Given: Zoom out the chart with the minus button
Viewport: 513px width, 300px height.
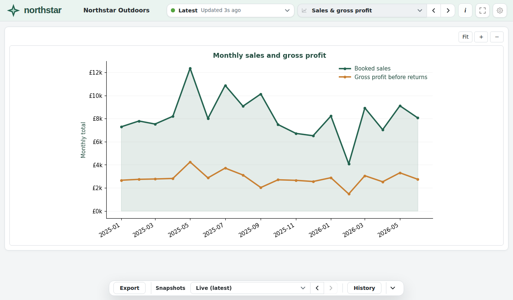Looking at the screenshot, I should coord(497,37).
